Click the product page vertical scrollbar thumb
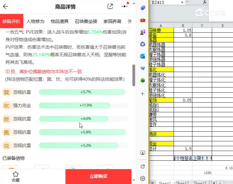Screen dimensions: 233x184 [134, 75]
